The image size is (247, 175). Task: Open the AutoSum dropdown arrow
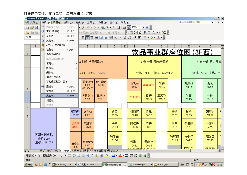(110, 27)
